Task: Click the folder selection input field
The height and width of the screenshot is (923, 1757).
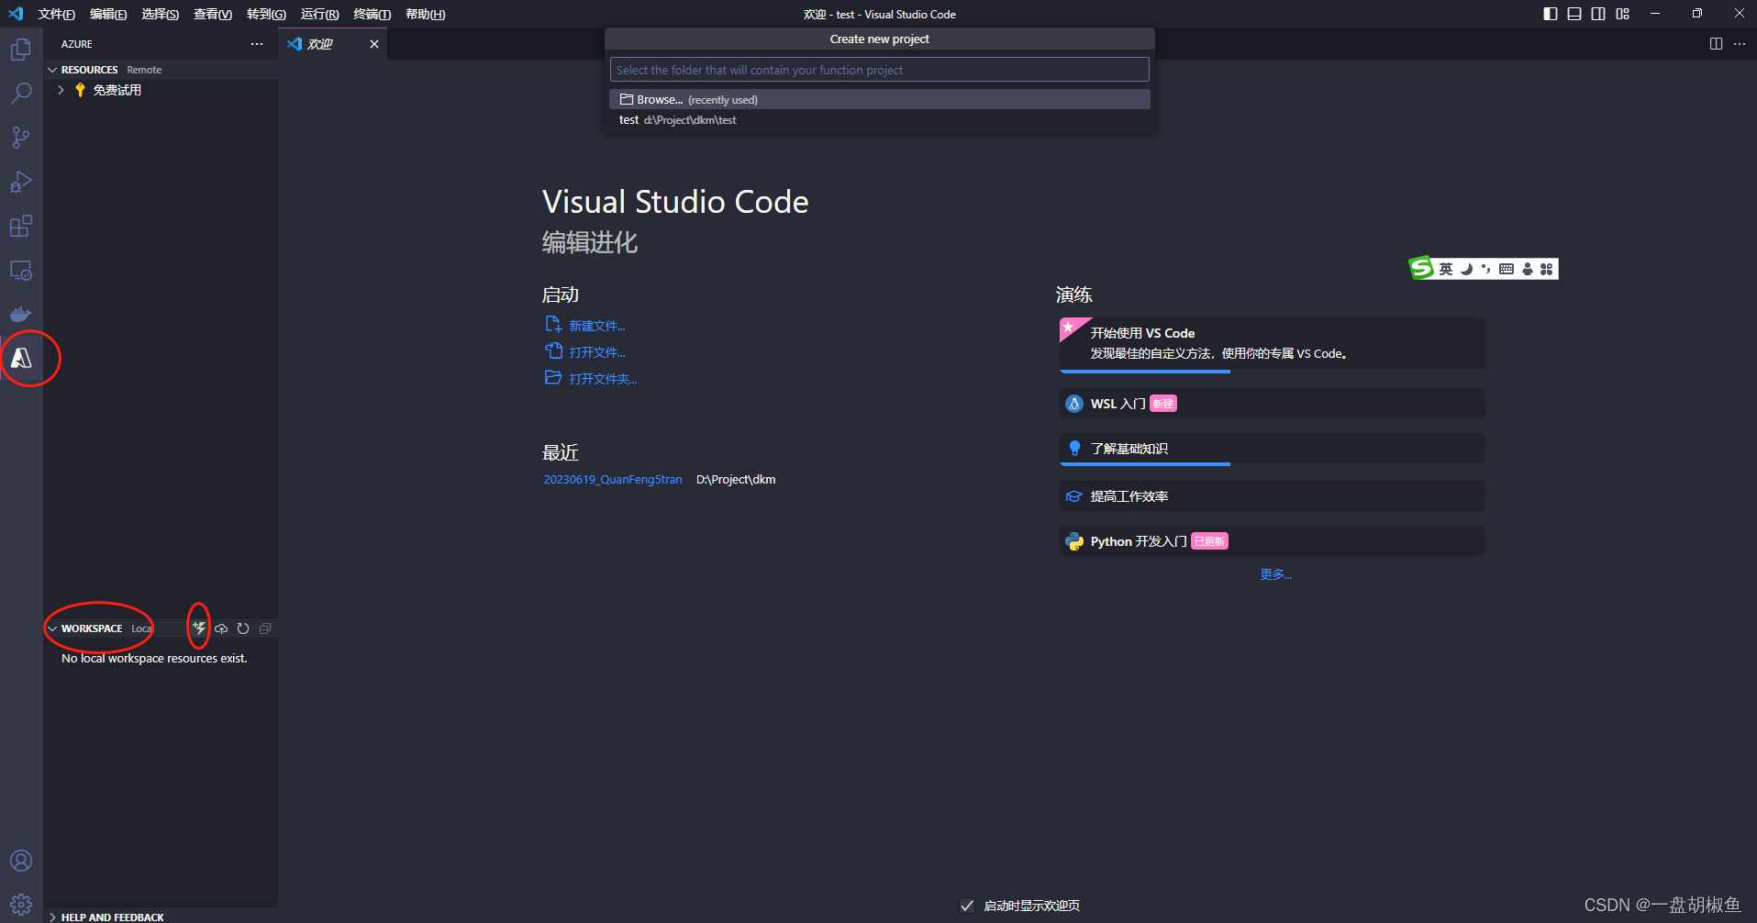Action: (879, 70)
